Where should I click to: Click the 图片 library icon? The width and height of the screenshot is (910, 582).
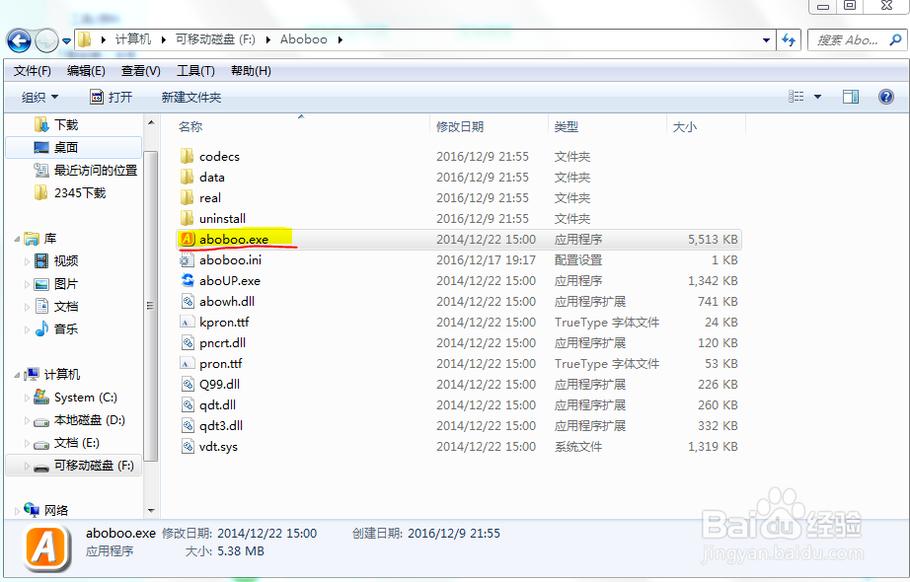point(41,284)
